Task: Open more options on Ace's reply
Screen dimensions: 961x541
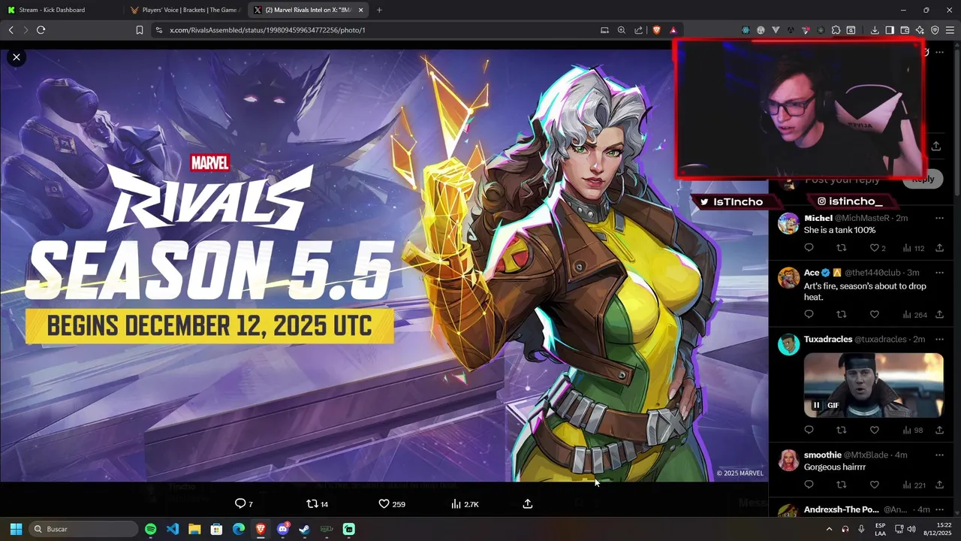Action: coord(939,273)
